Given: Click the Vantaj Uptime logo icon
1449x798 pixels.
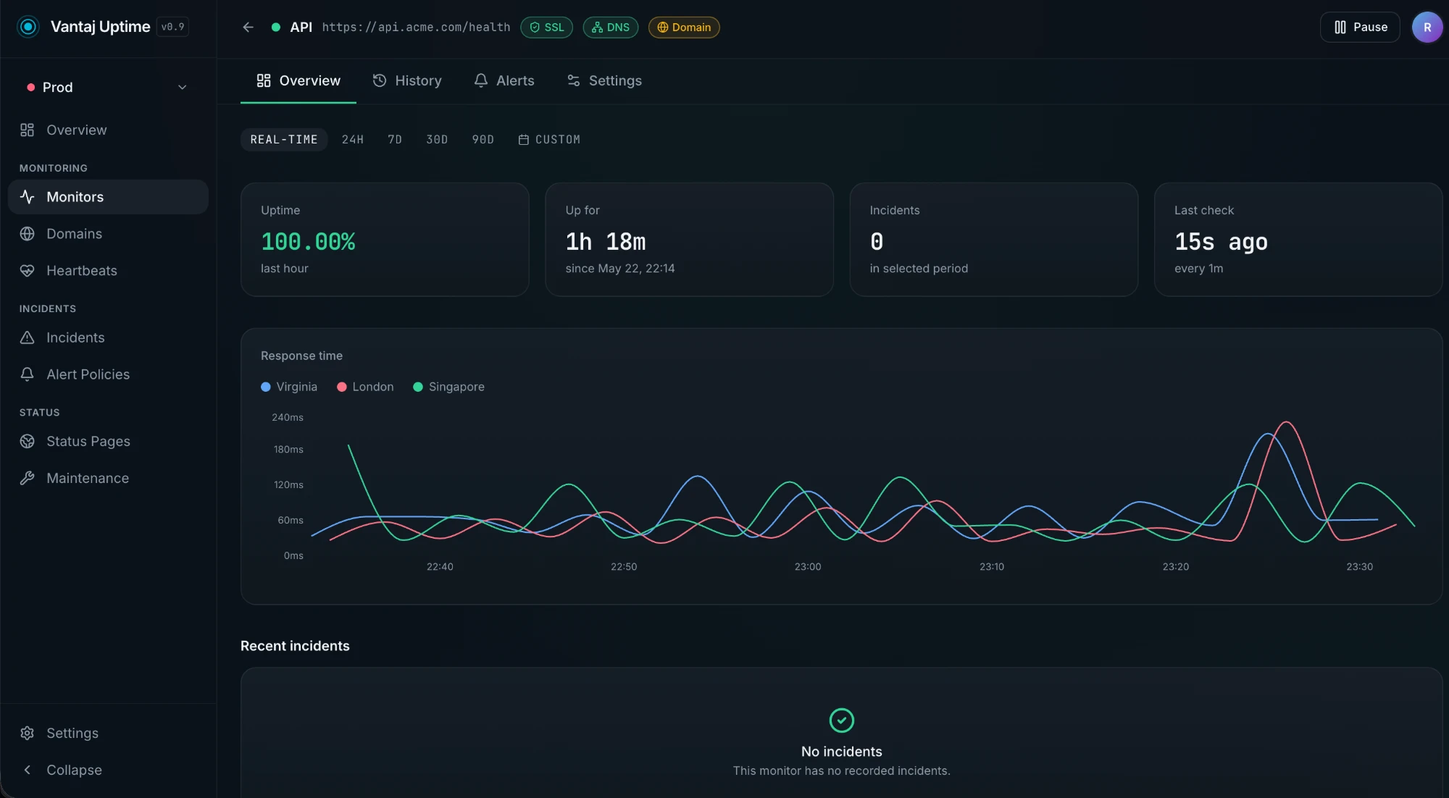Looking at the screenshot, I should (28, 27).
